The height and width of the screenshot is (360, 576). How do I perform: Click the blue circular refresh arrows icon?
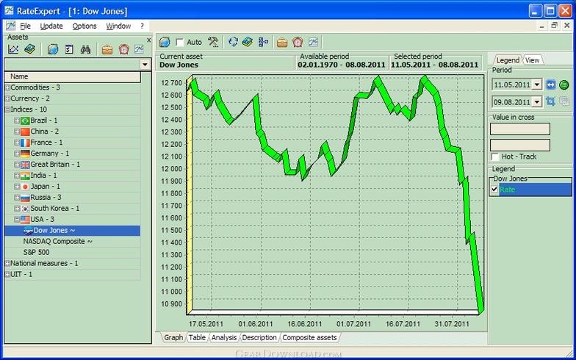tap(233, 42)
